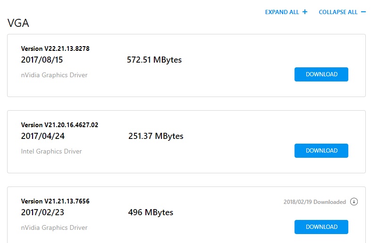Open the Version V22.21.13.8278 entry title
The height and width of the screenshot is (243, 379).
(x=55, y=49)
